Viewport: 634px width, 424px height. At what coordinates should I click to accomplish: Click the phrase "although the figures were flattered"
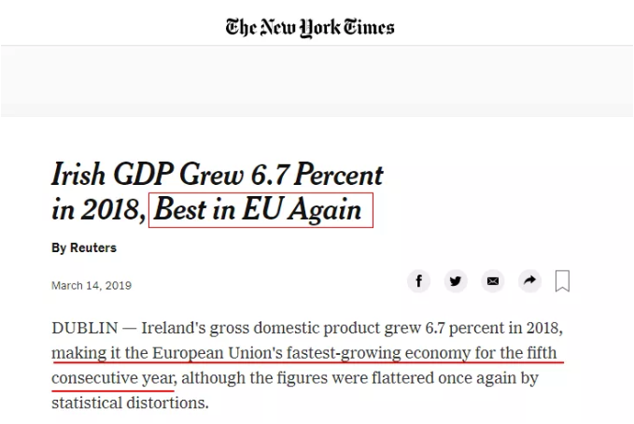click(x=305, y=378)
